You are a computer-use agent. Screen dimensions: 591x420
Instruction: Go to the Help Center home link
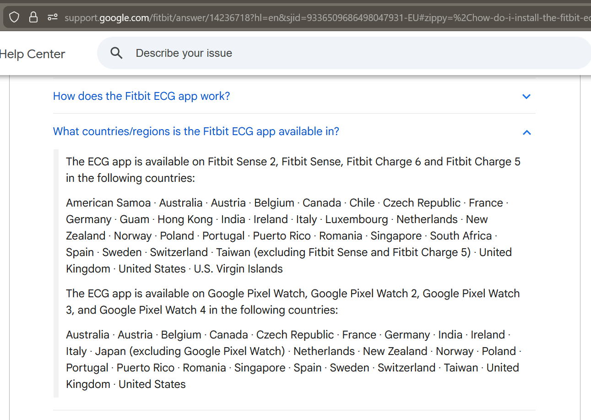pyautogui.click(x=32, y=54)
